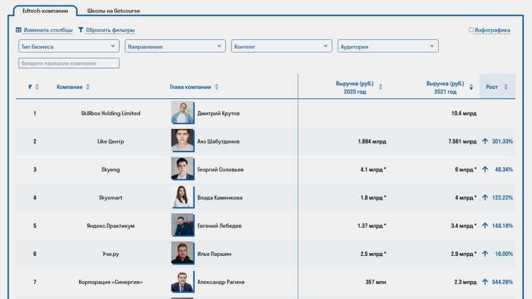Screen dimensions: 532x299
Task: Sort by the rank column arrows
Action: coord(37,87)
